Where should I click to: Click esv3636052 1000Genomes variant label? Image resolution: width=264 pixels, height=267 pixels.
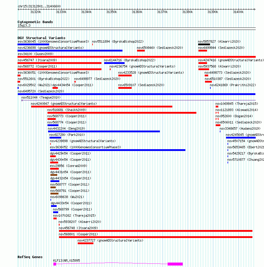click(x=85, y=147)
